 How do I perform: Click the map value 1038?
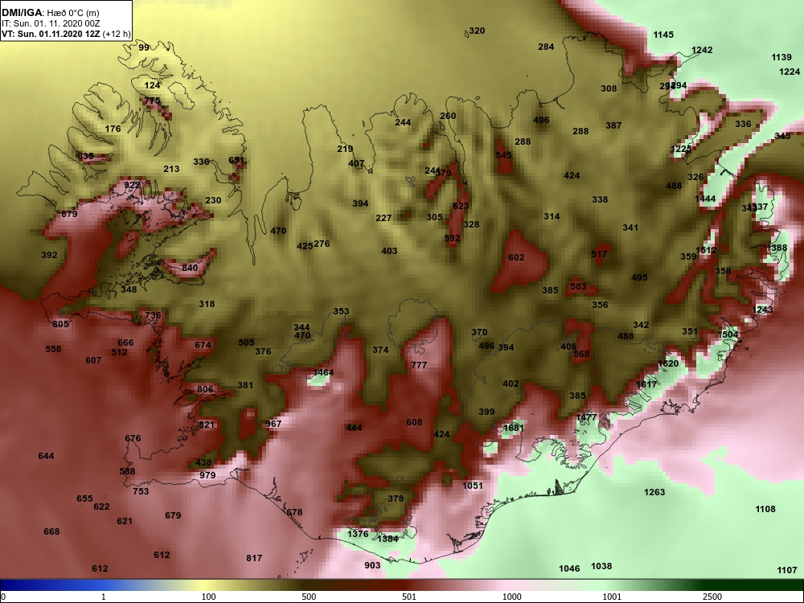click(601, 566)
